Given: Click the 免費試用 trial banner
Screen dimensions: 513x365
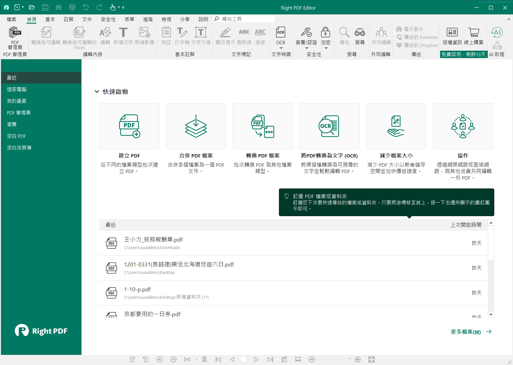Looking at the screenshot, I should (463, 54).
